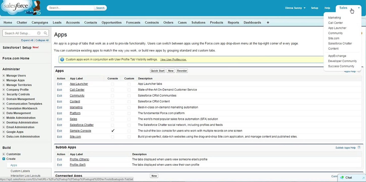
Task: Click the blue info icon in notice bar
Action: [62, 59]
